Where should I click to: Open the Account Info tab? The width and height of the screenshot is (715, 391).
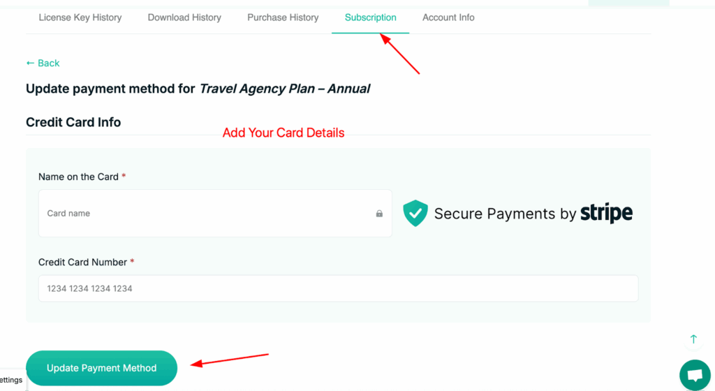coord(448,17)
